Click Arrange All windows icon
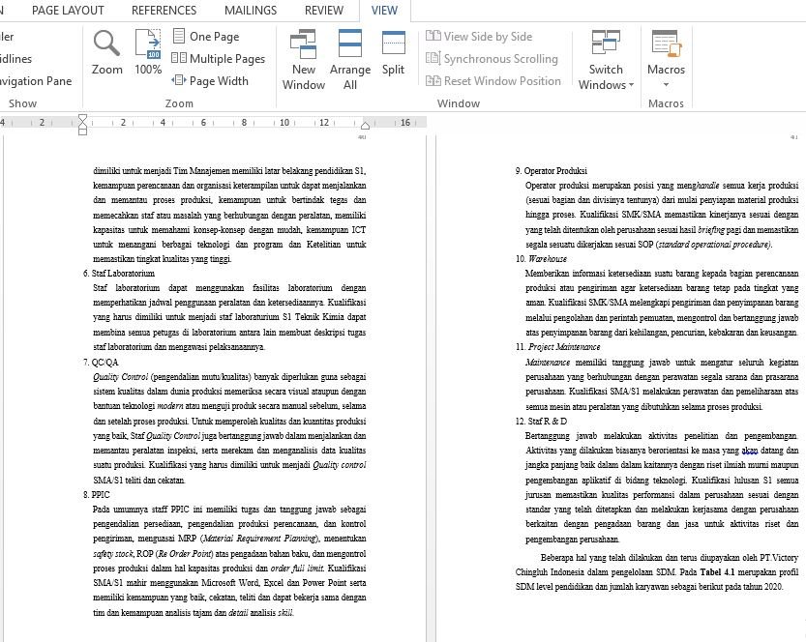The height and width of the screenshot is (642, 806). (350, 44)
